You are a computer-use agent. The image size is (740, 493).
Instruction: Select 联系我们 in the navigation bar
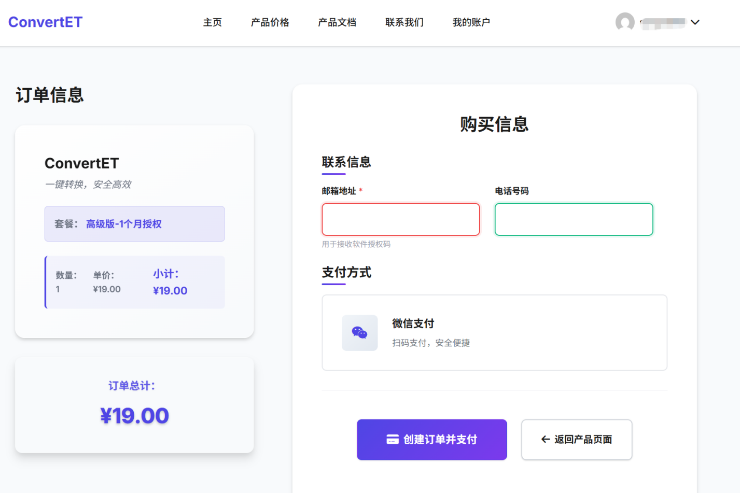404,22
